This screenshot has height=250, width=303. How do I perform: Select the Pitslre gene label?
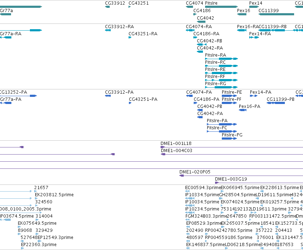pos(211,3)
